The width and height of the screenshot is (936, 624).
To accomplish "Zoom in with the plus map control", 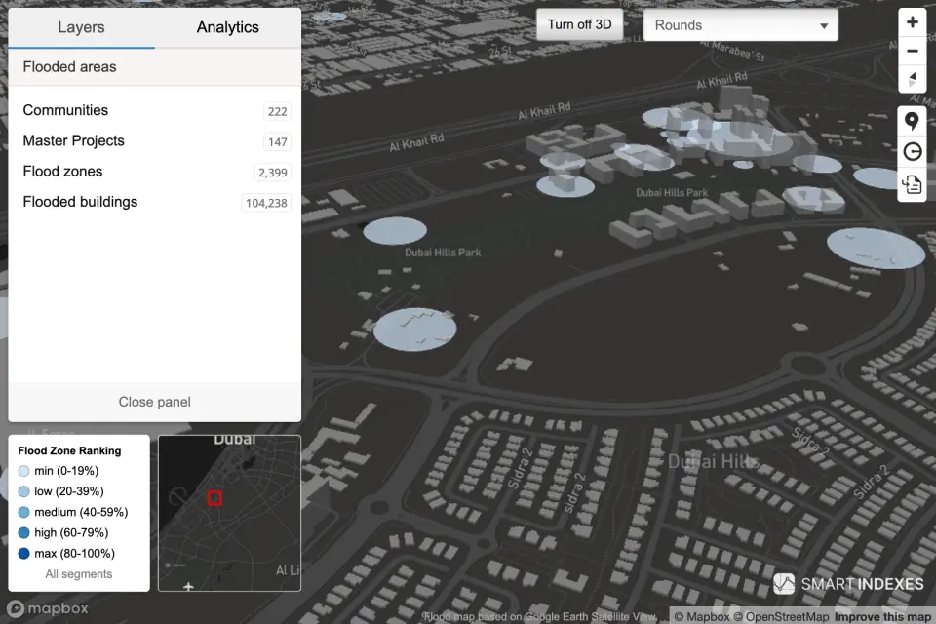I will click(x=913, y=22).
